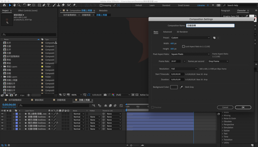Select the Zoom magnifier tool
This screenshot has height=147, width=258.
[x=19, y=5]
